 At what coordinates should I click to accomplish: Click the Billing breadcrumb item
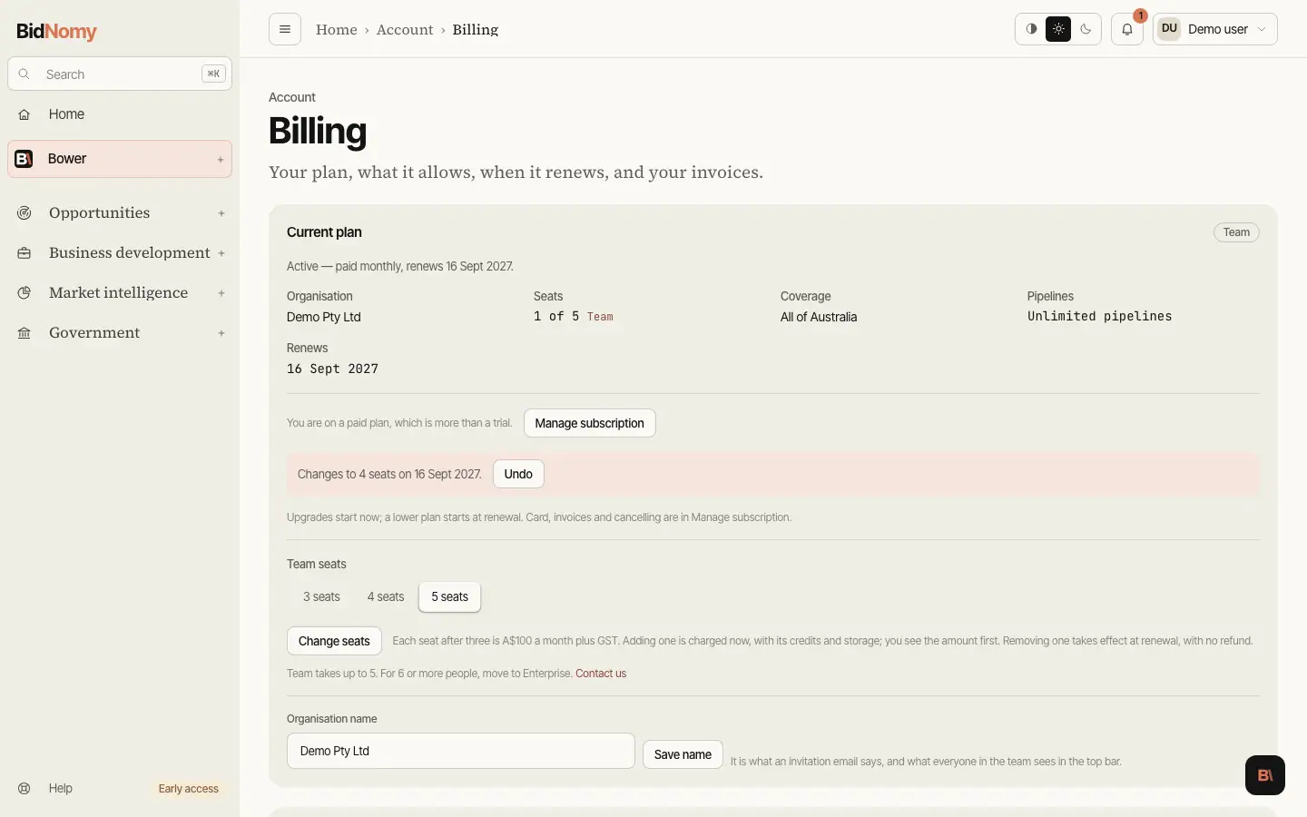click(x=476, y=30)
